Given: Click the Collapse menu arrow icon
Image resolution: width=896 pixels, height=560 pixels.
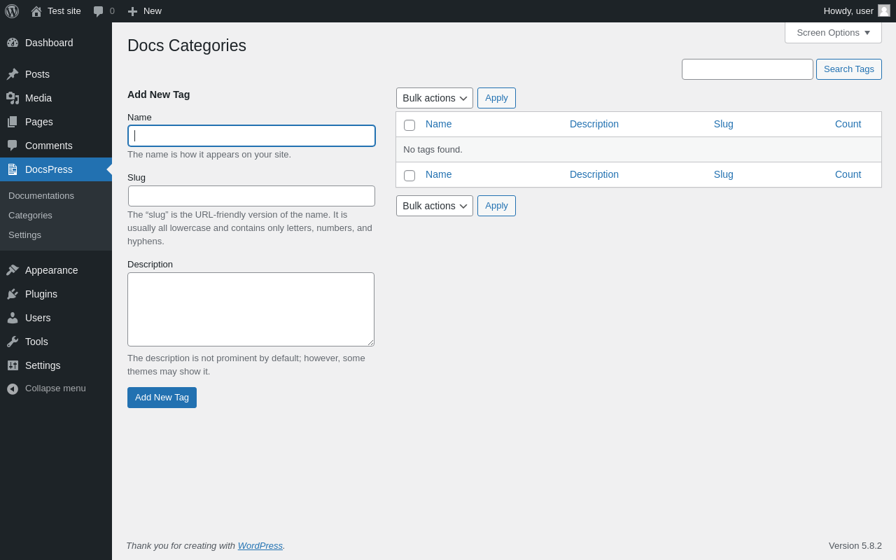Looking at the screenshot, I should tap(13, 388).
